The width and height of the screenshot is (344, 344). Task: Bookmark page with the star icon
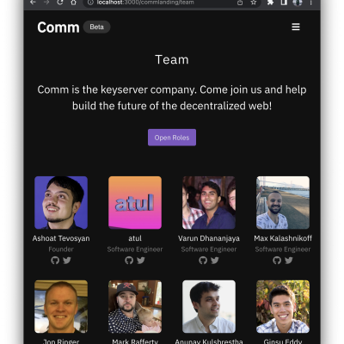tap(254, 3)
